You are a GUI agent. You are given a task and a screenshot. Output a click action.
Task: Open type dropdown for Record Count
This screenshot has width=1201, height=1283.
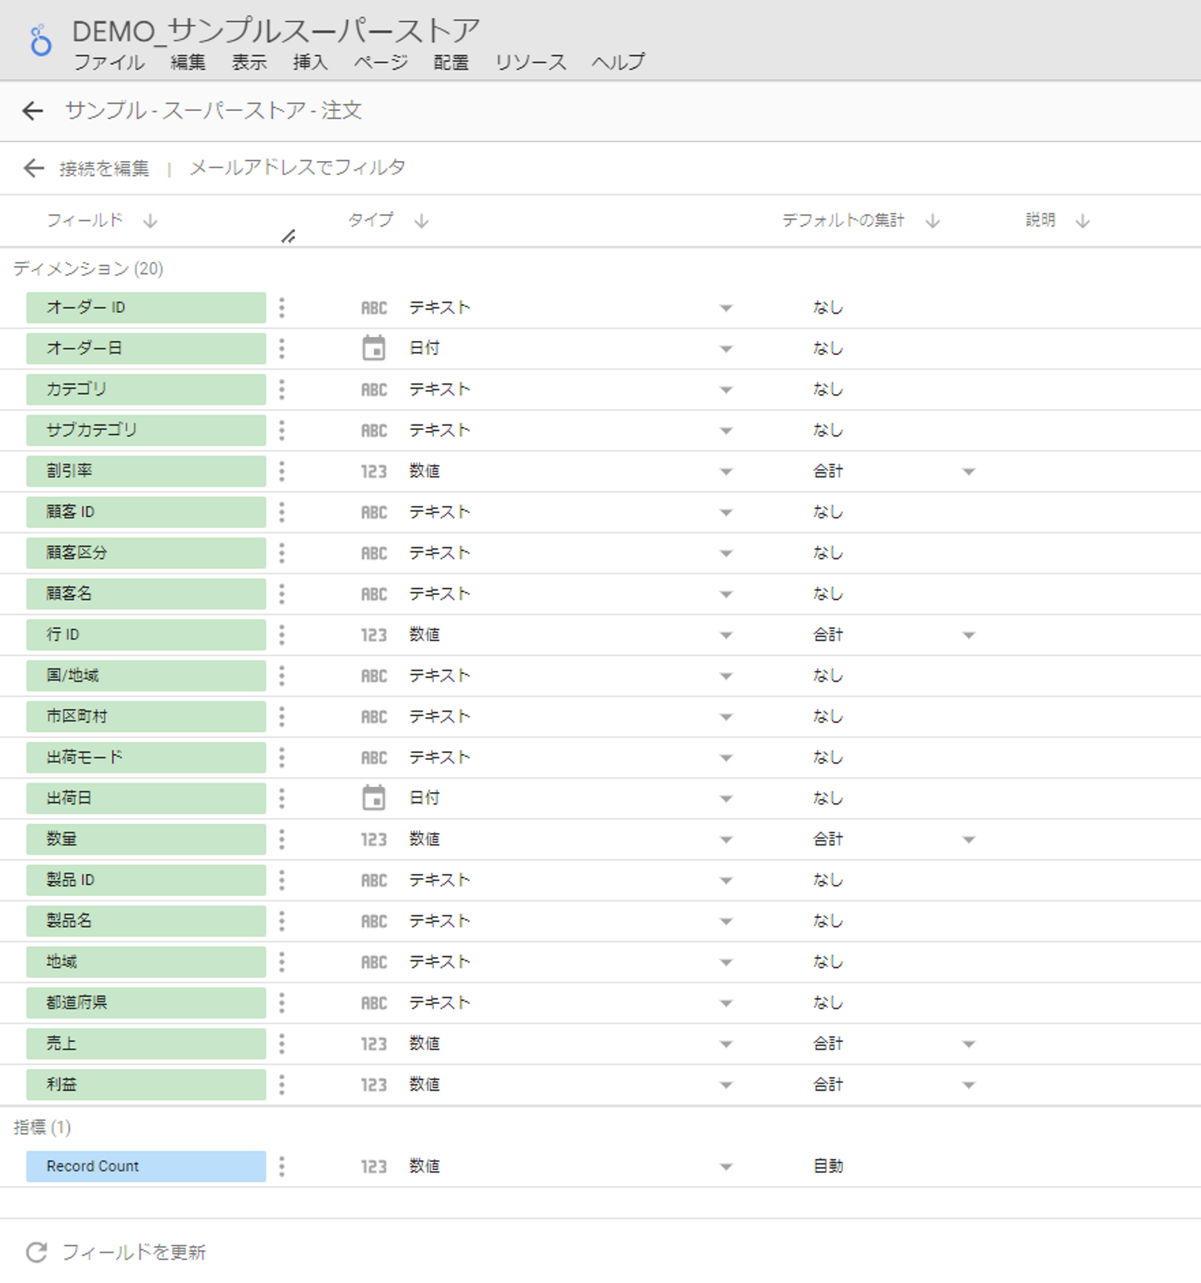(x=726, y=1167)
